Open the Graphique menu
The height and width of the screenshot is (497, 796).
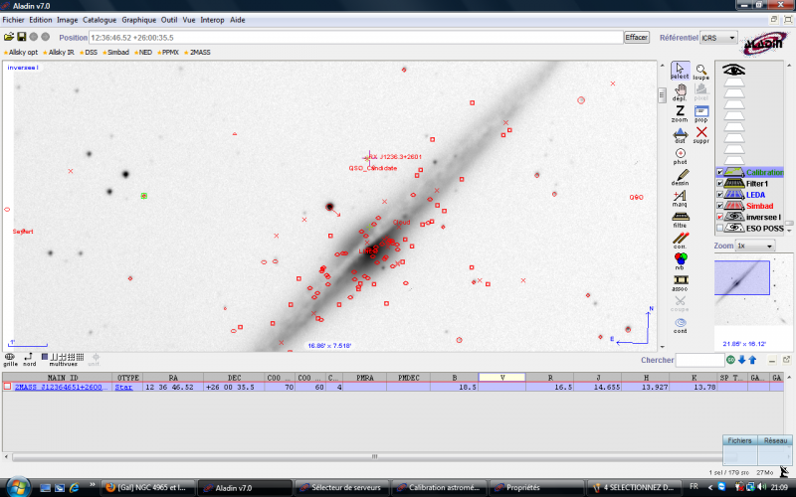tap(139, 20)
